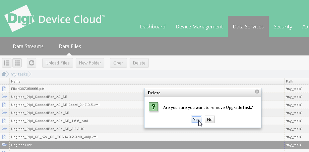Confirm deletion by clicking Yes

click(x=196, y=119)
